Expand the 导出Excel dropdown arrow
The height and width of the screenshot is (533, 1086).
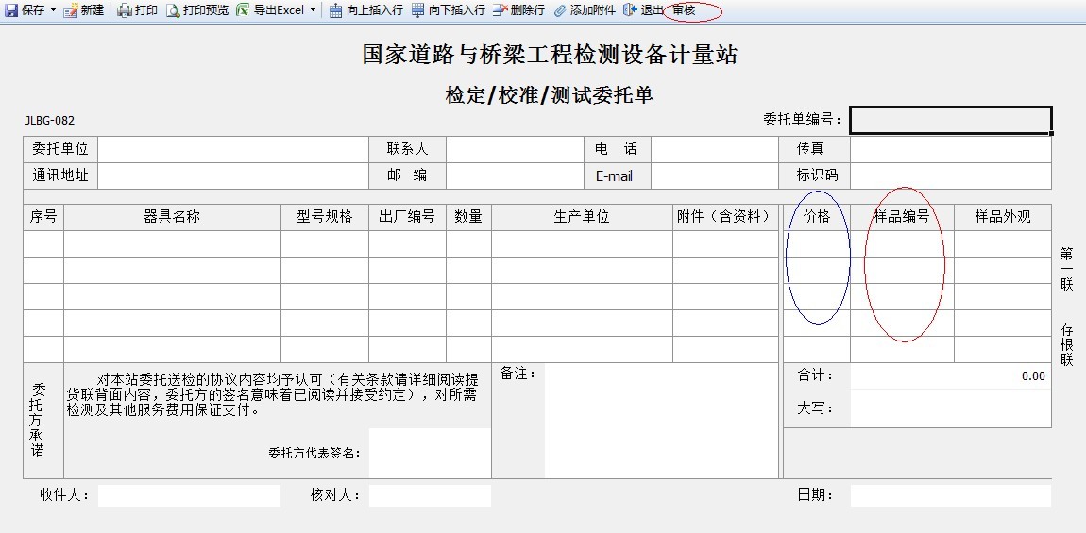(x=314, y=10)
